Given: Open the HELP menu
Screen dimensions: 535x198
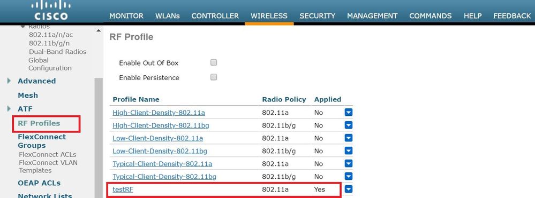Looking at the screenshot, I should [472, 16].
